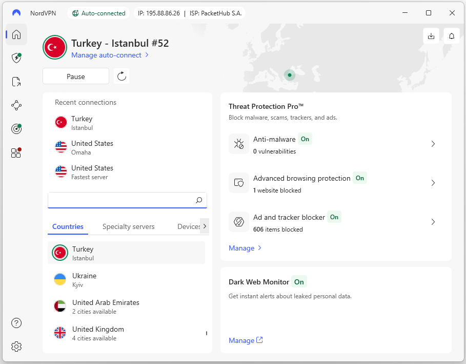Click the countries list scrollbar thumb

click(x=206, y=333)
